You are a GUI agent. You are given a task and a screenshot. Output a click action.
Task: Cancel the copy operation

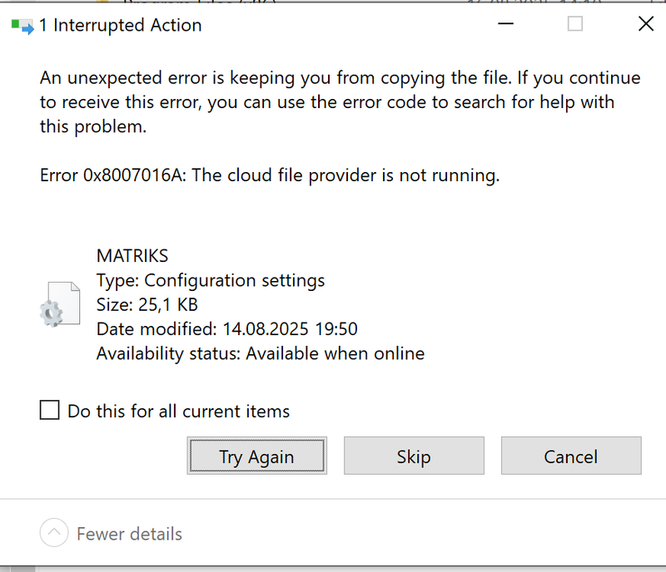571,456
